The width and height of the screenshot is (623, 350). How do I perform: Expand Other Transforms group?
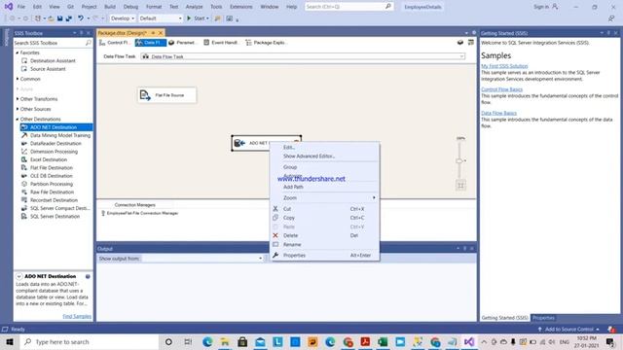coord(18,99)
